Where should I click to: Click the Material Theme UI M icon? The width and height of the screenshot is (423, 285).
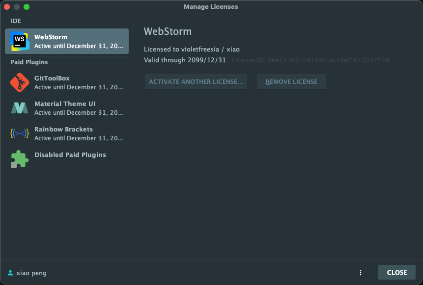(x=20, y=108)
